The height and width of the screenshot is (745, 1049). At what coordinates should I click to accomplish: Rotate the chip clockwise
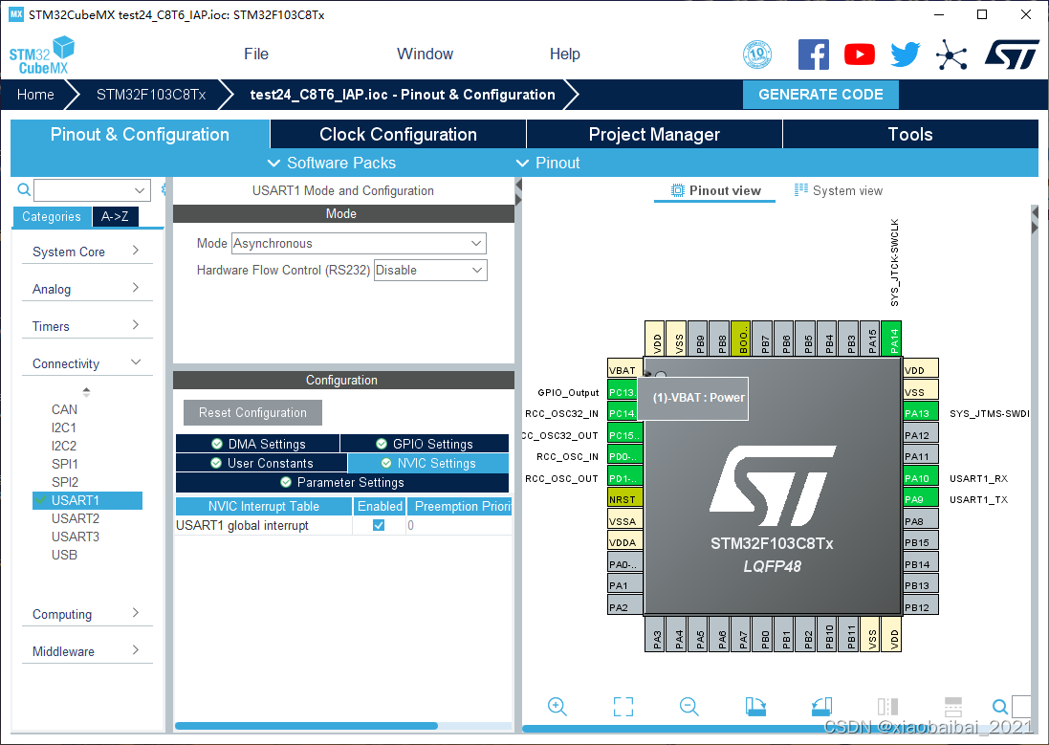(x=755, y=706)
